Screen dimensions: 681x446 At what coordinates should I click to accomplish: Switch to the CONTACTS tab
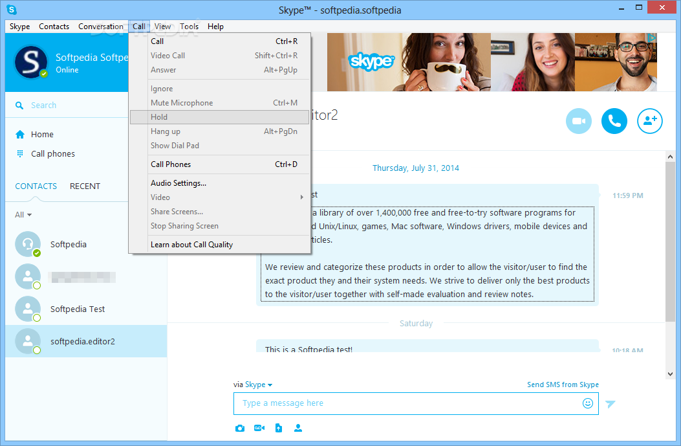pyautogui.click(x=36, y=186)
